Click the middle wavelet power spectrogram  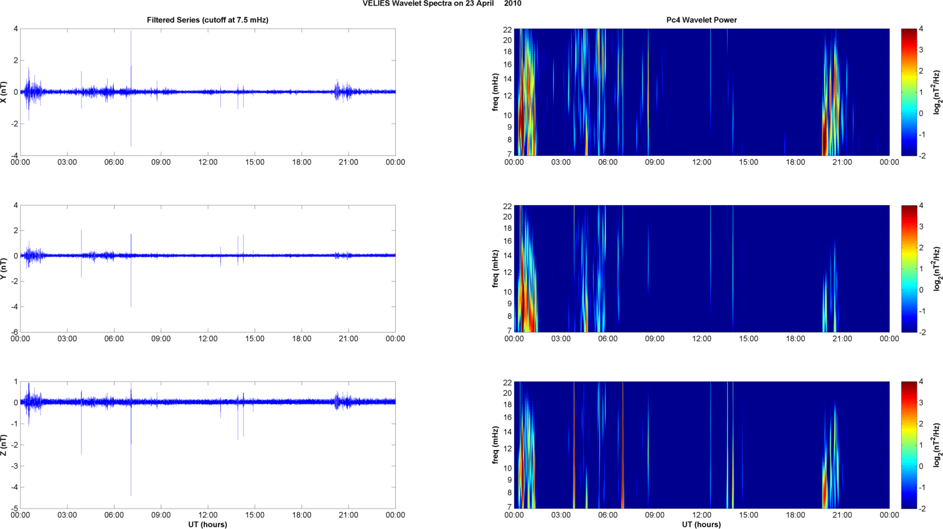[701, 269]
